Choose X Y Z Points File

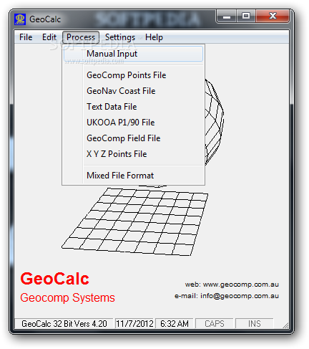pos(133,154)
